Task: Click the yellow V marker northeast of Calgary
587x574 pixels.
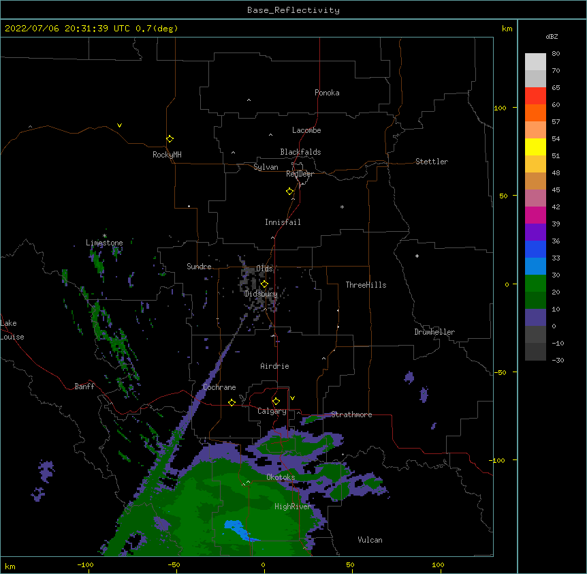Action: tap(292, 398)
